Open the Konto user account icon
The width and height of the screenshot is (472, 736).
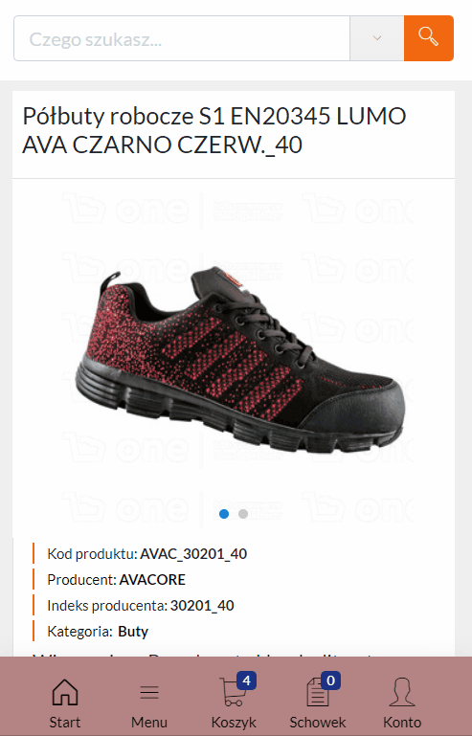click(x=402, y=692)
